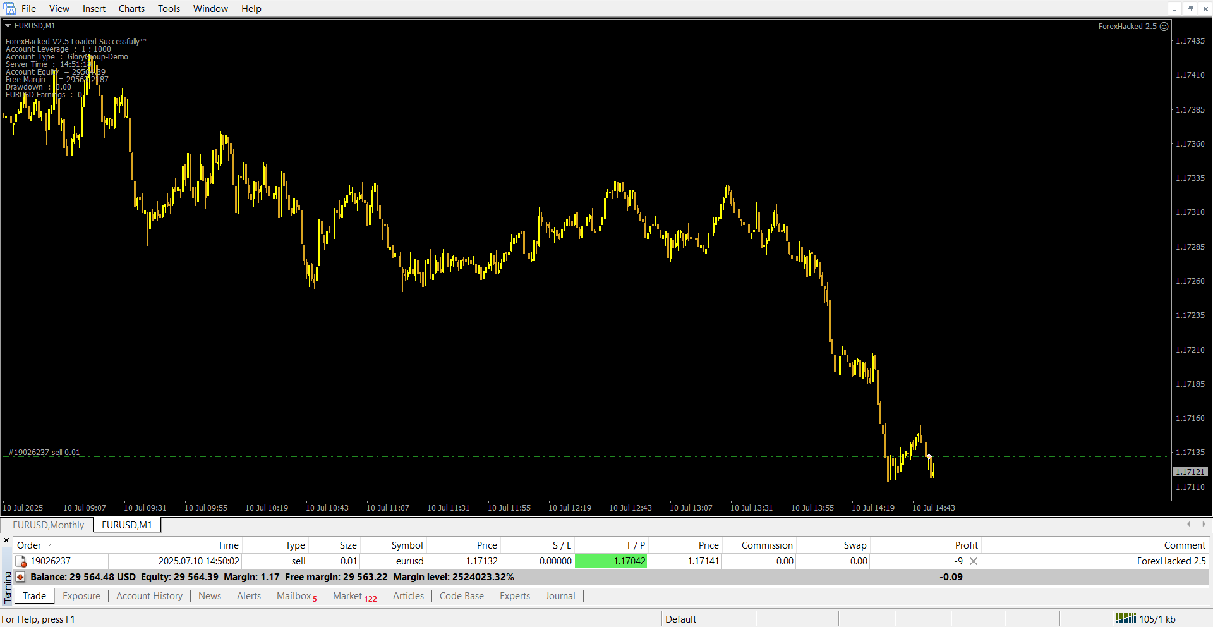Open the Insert menu

(94, 9)
